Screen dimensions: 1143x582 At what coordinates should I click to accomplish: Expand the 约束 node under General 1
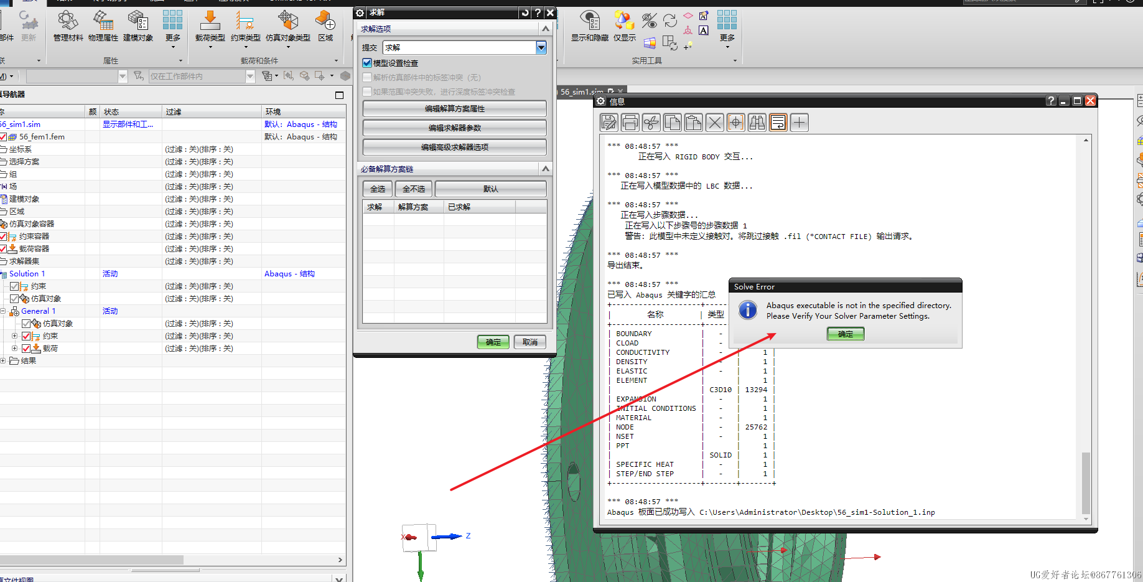14,336
